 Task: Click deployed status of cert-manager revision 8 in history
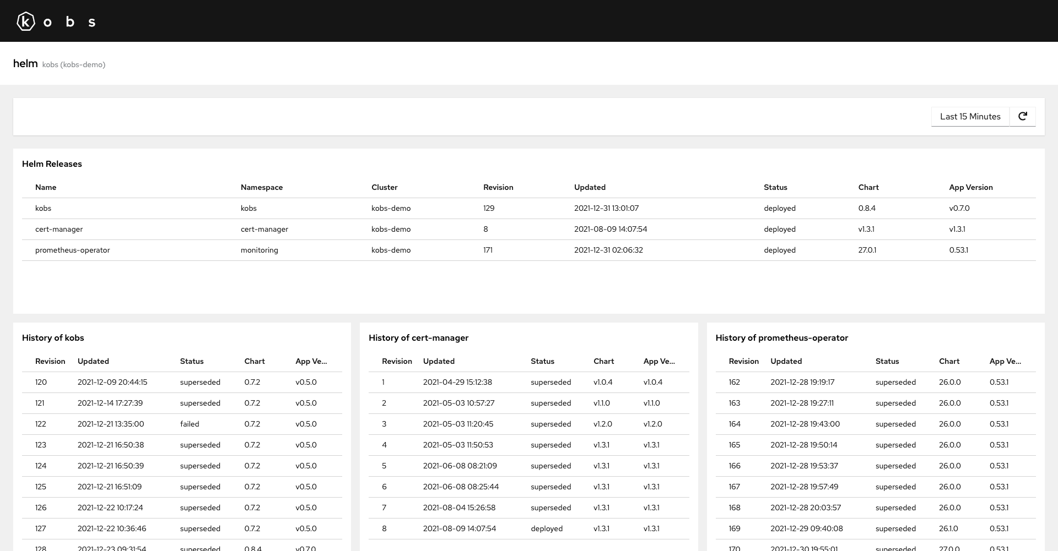pyautogui.click(x=547, y=528)
